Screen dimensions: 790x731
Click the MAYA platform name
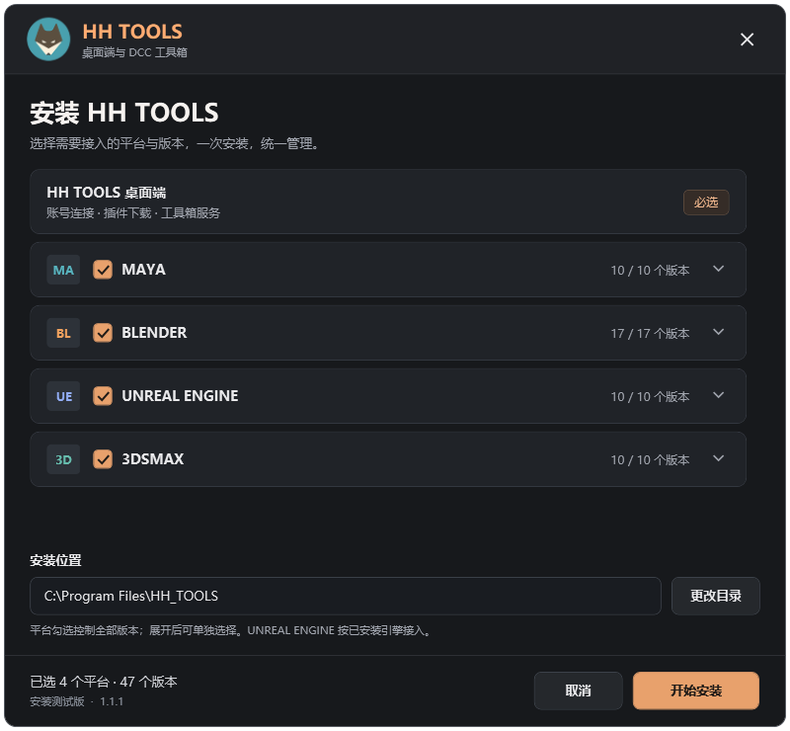(143, 270)
